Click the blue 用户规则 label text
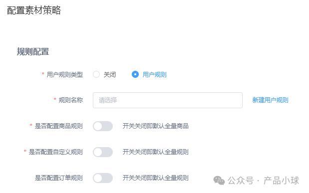Image resolution: width=309 pixels, height=193 pixels. (155, 75)
